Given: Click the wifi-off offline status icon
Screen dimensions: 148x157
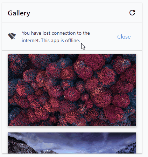Looking at the screenshot, I should click(x=12, y=36).
